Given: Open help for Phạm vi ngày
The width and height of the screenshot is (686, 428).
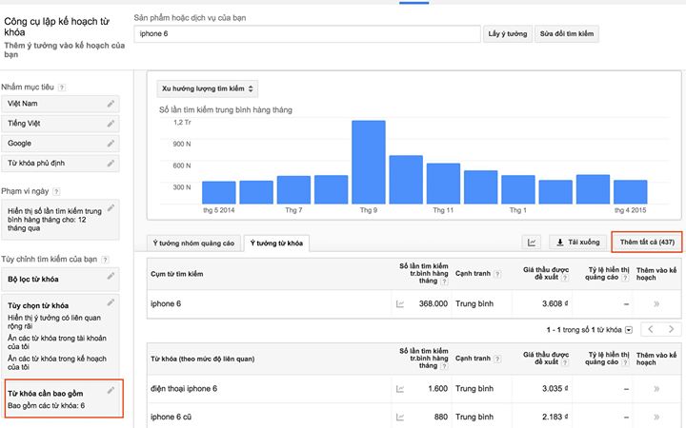Looking at the screenshot, I should (56, 191).
